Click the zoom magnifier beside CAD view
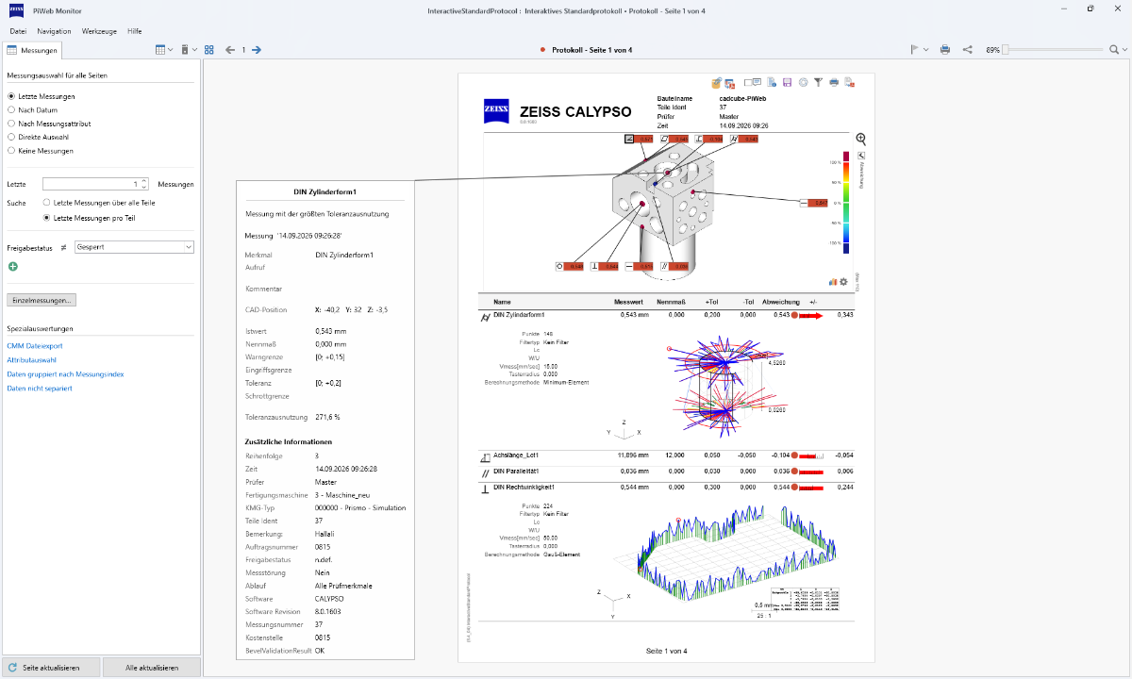The width and height of the screenshot is (1132, 679). tap(861, 139)
